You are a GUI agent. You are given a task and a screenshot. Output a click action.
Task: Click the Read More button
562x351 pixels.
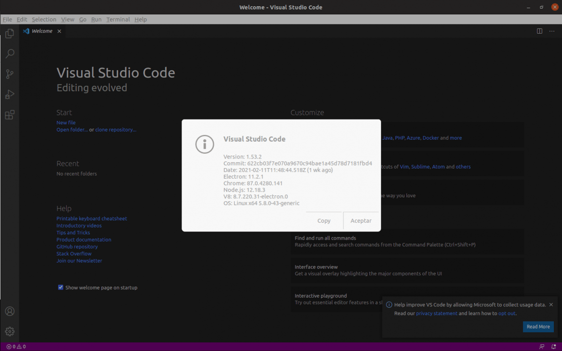coord(538,327)
